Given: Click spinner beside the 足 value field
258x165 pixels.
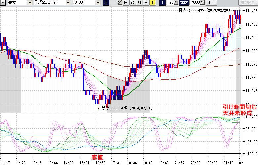Looking at the screenshot, I should tap(120, 3).
